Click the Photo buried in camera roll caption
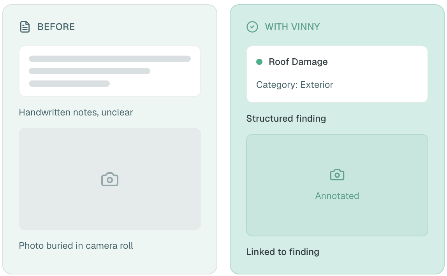 [76, 246]
